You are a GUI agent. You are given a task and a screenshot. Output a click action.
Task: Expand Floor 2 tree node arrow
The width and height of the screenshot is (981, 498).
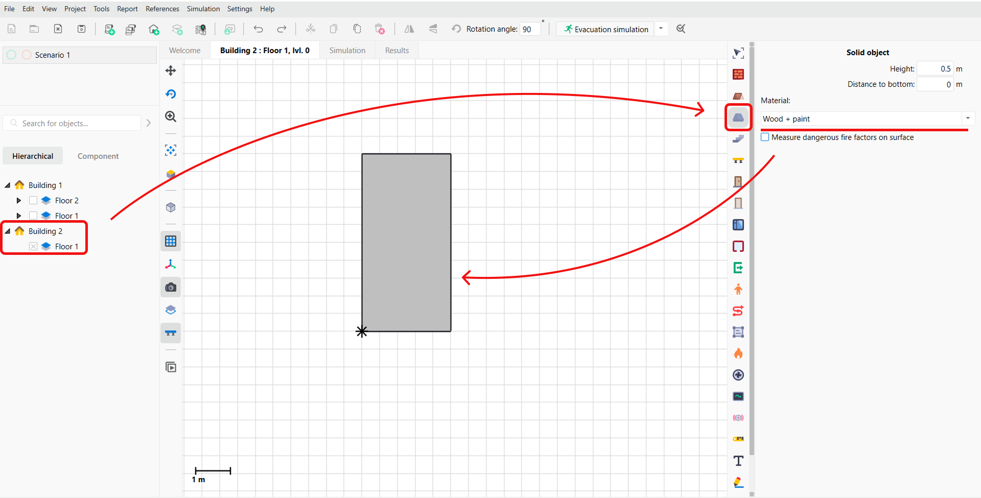coord(19,200)
